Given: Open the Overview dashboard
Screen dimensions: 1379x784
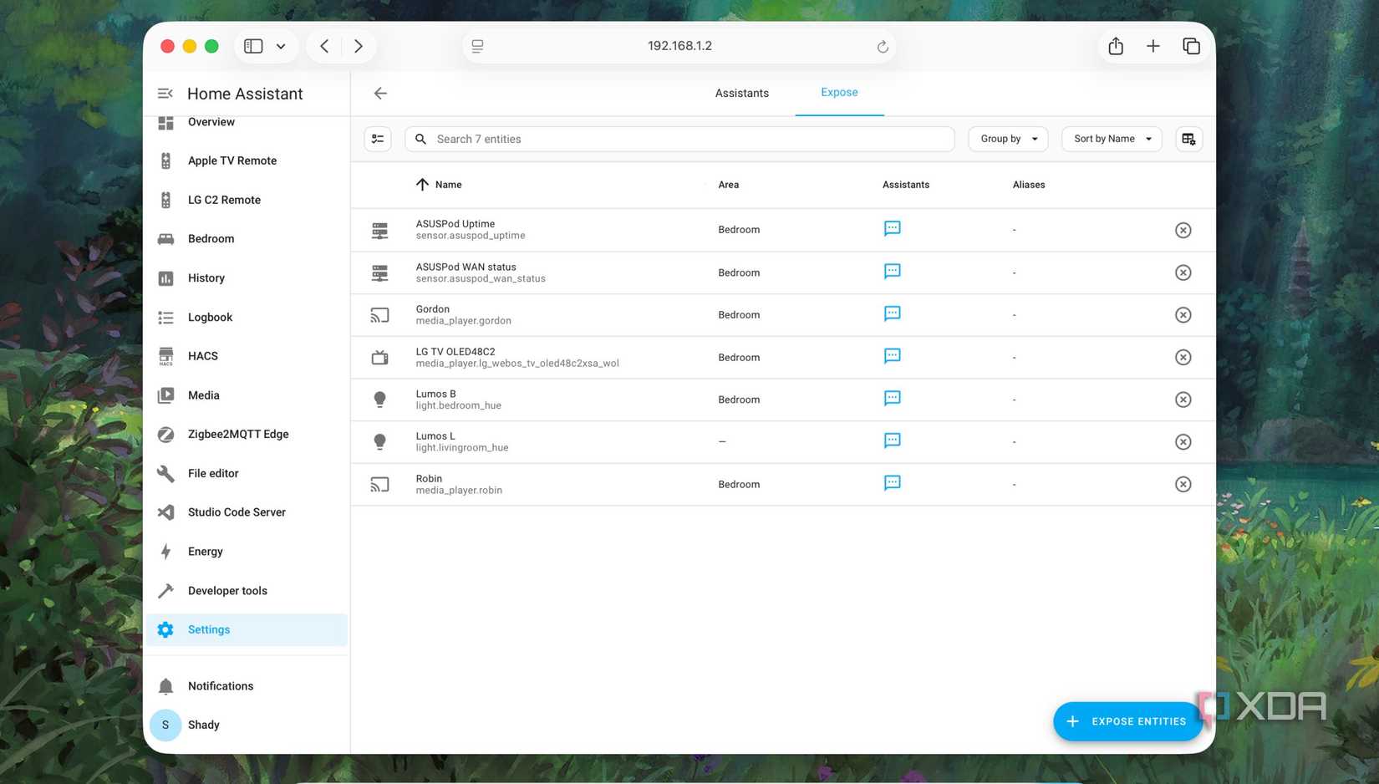Looking at the screenshot, I should (x=247, y=122).
